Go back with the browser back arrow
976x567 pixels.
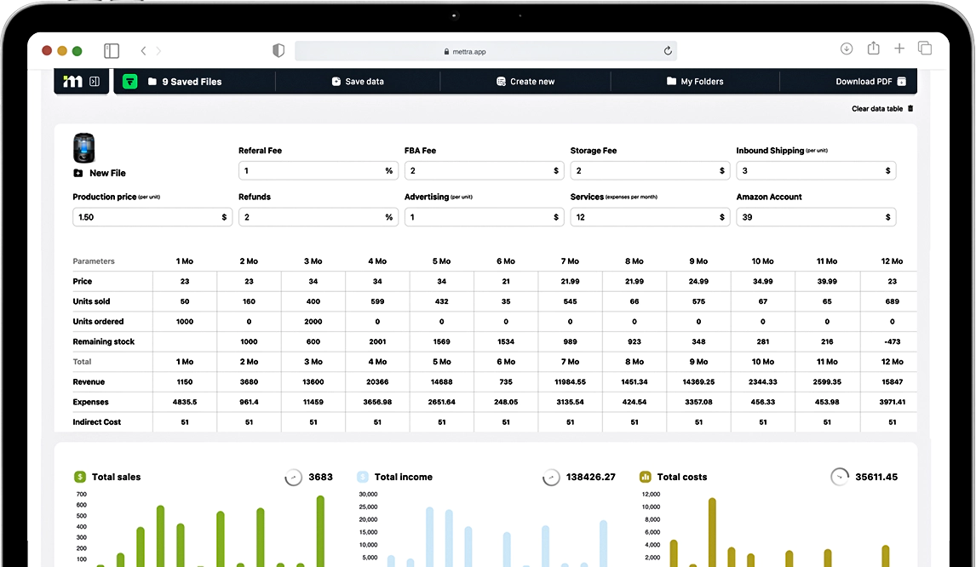click(x=143, y=51)
